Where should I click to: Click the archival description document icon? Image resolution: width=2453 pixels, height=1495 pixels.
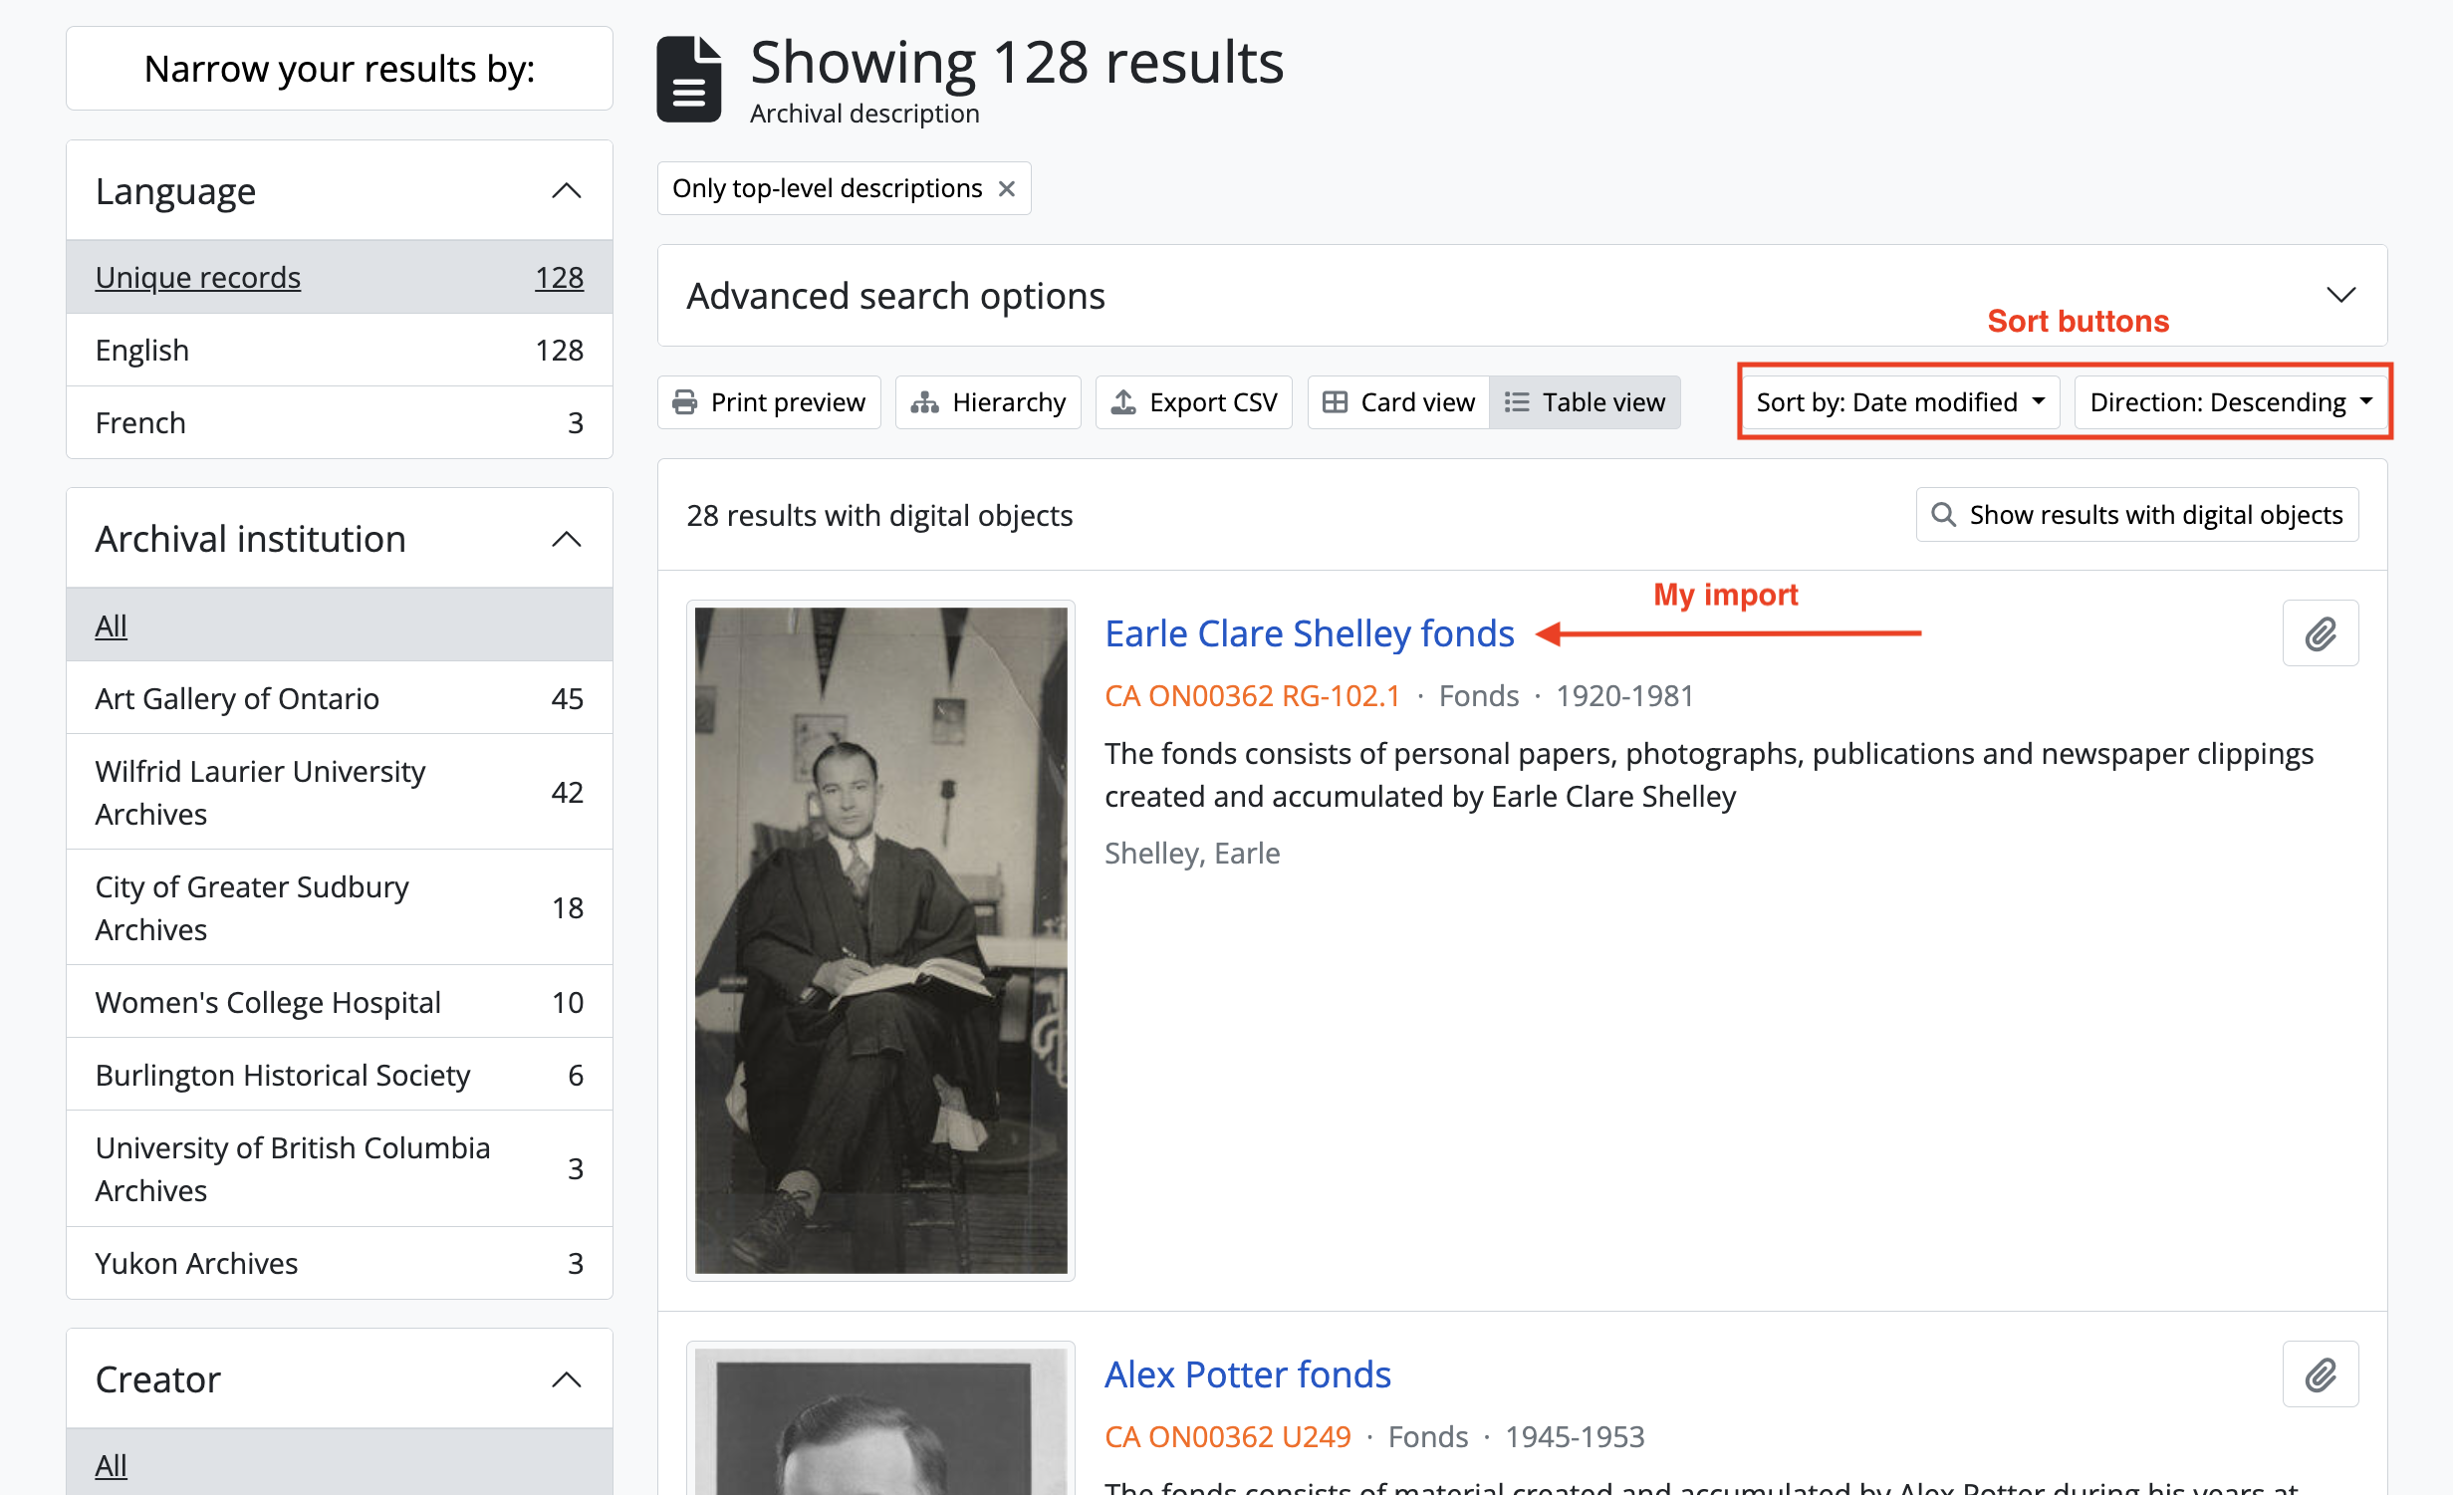(x=688, y=80)
